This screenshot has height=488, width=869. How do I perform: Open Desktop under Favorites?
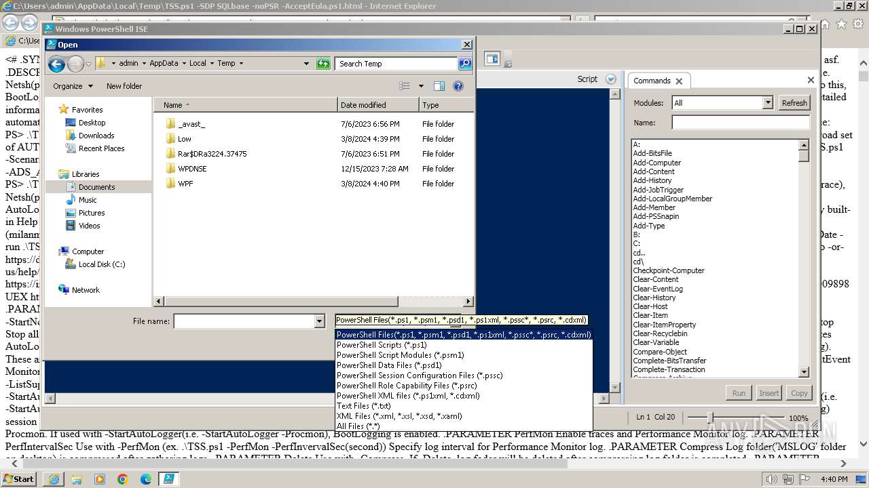92,123
